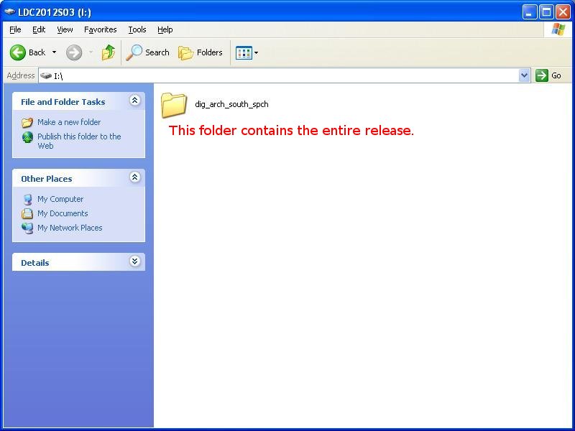Expand the Address bar dropdown
This screenshot has width=575, height=431.
525,75
